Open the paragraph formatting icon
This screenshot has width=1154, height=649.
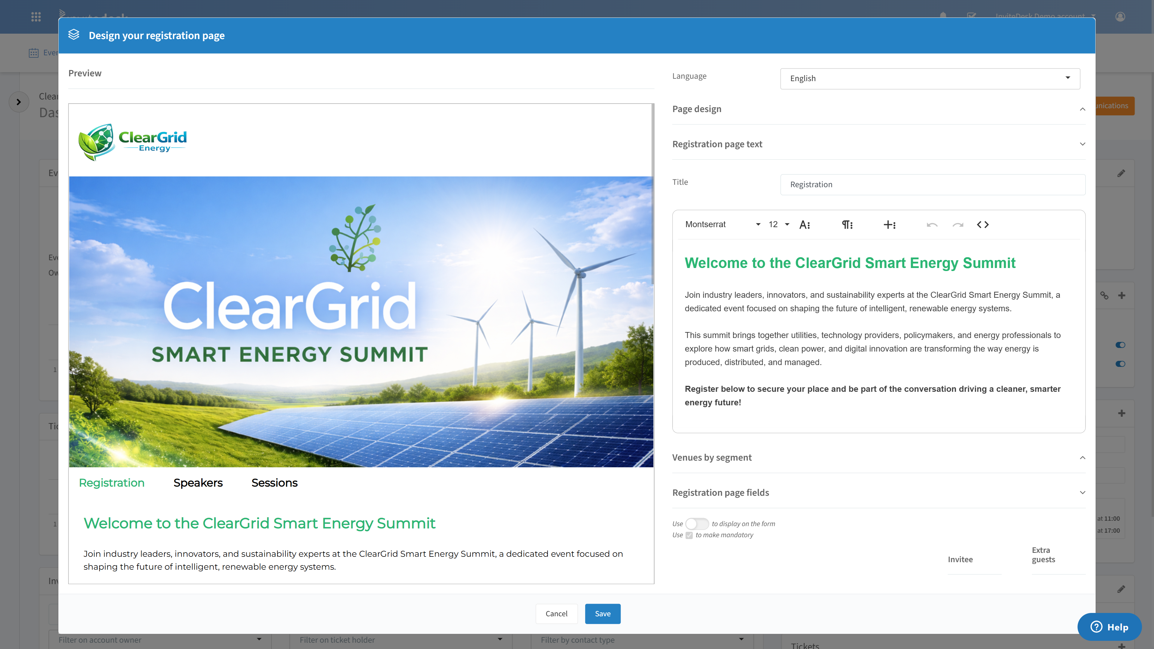click(x=847, y=224)
